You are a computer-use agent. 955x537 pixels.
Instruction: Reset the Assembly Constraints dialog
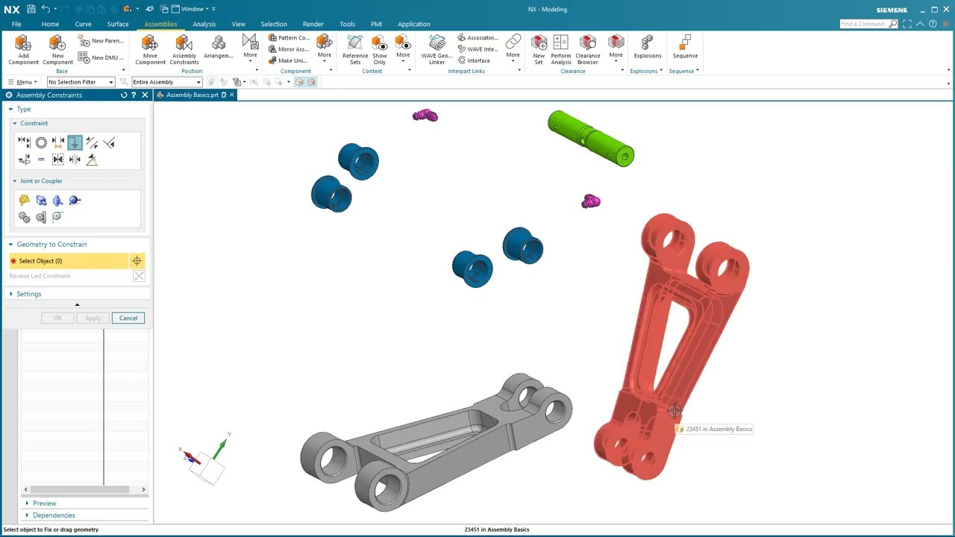tap(124, 95)
